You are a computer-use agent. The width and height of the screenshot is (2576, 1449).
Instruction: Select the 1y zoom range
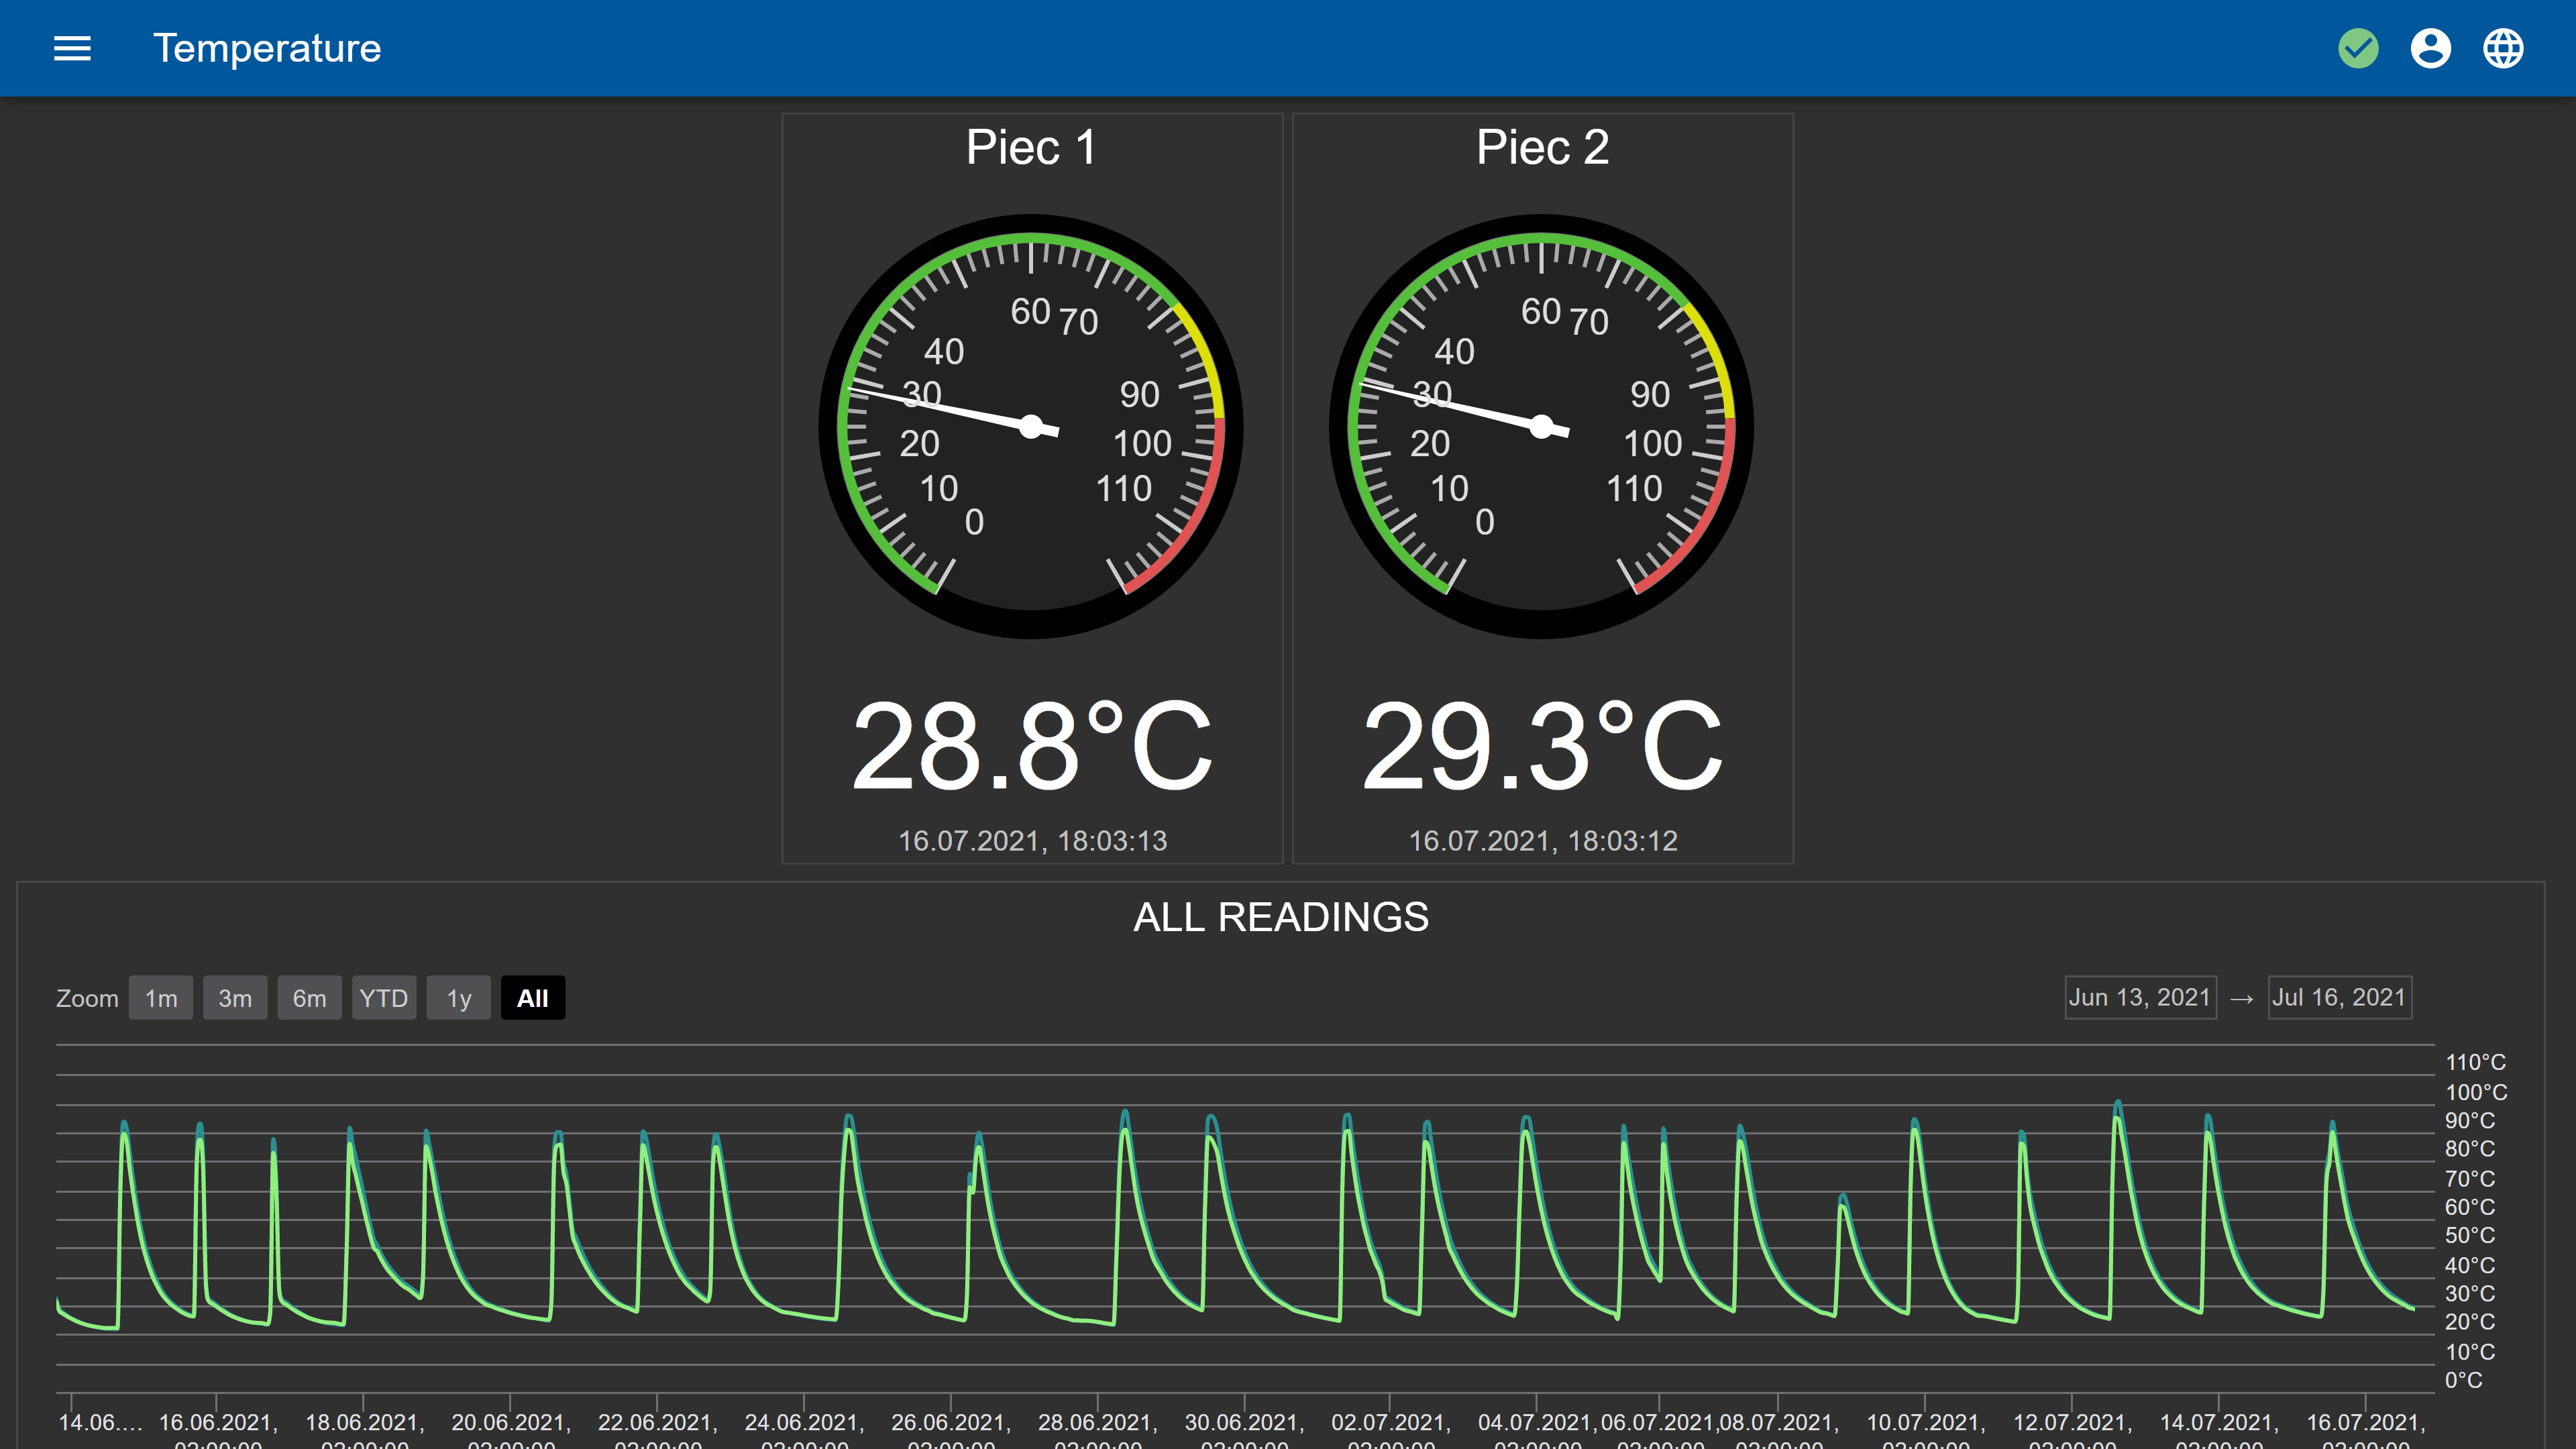(x=458, y=998)
